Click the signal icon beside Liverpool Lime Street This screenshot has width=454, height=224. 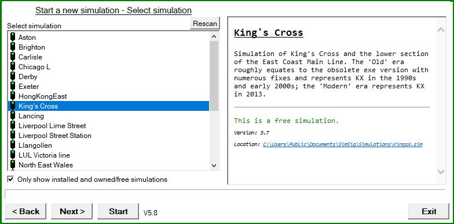(13, 126)
